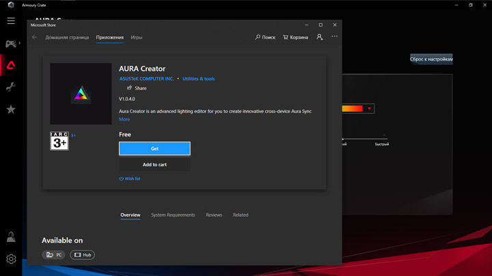Click the star featured icon in sidebar
This screenshot has width=492, height=276.
[x=11, y=109]
